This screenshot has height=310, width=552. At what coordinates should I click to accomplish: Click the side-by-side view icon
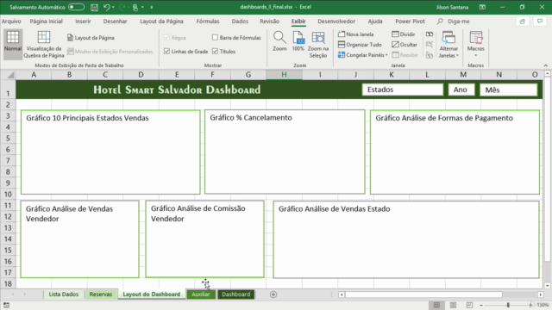tap(430, 34)
